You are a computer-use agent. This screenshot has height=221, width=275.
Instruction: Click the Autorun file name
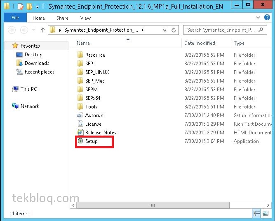(x=94, y=115)
